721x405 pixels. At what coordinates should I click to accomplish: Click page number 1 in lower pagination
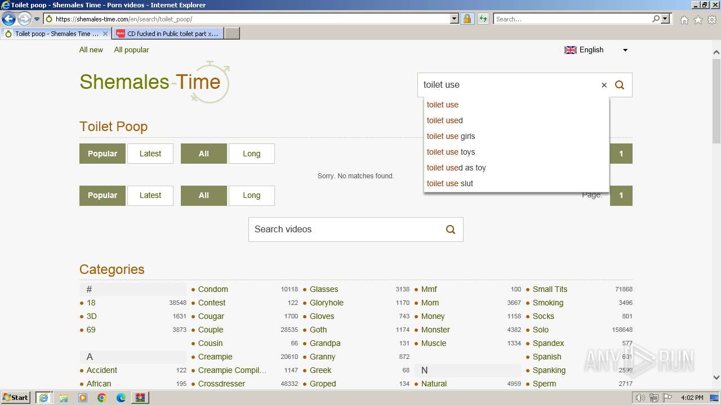(621, 196)
